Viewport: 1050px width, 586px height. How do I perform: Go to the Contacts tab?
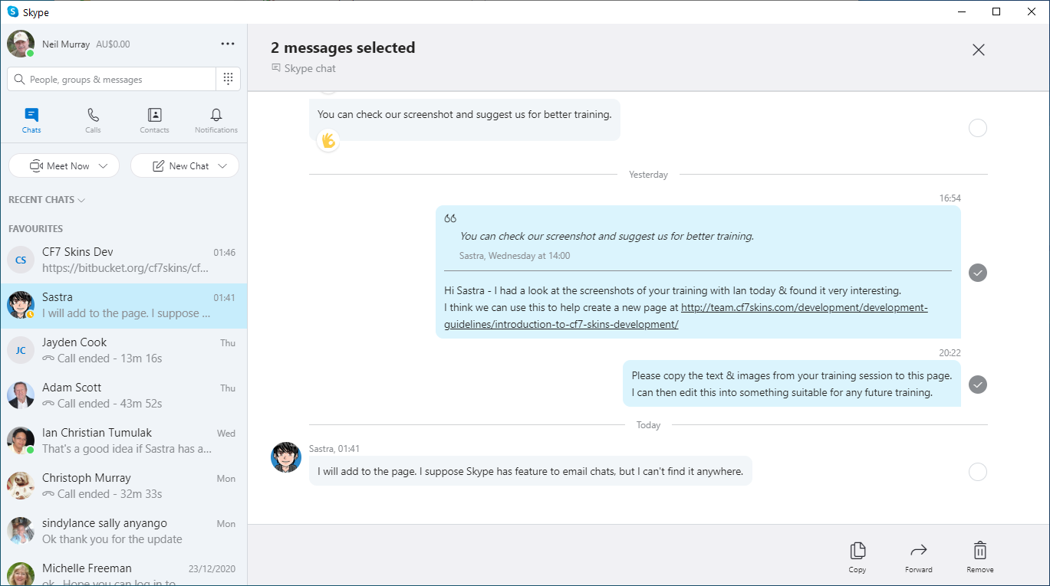tap(154, 120)
